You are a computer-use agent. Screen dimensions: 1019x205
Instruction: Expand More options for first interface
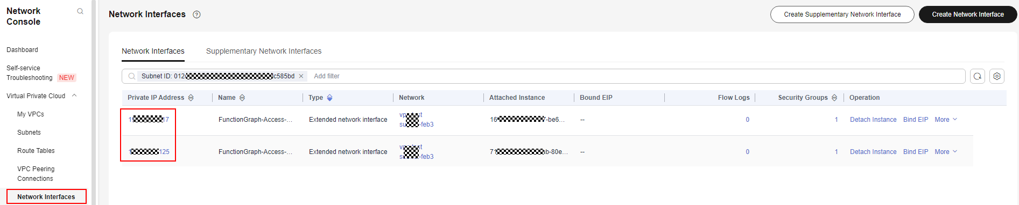coord(946,120)
